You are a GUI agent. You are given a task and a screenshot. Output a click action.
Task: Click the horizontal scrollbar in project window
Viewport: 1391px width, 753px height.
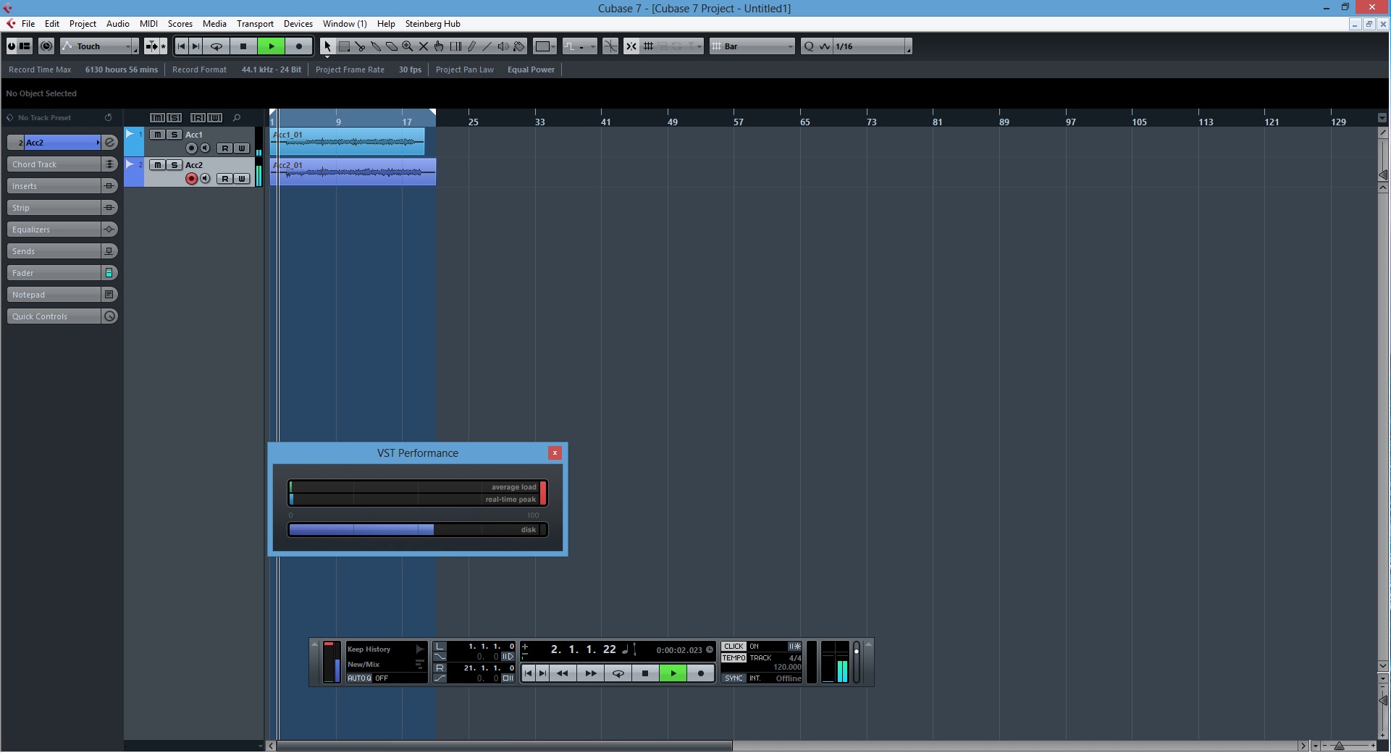coord(505,746)
